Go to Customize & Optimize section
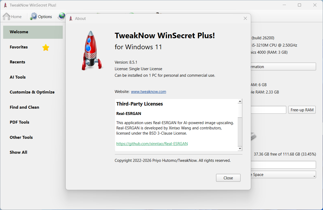Viewport: 323px width, 210px height. pos(32,92)
